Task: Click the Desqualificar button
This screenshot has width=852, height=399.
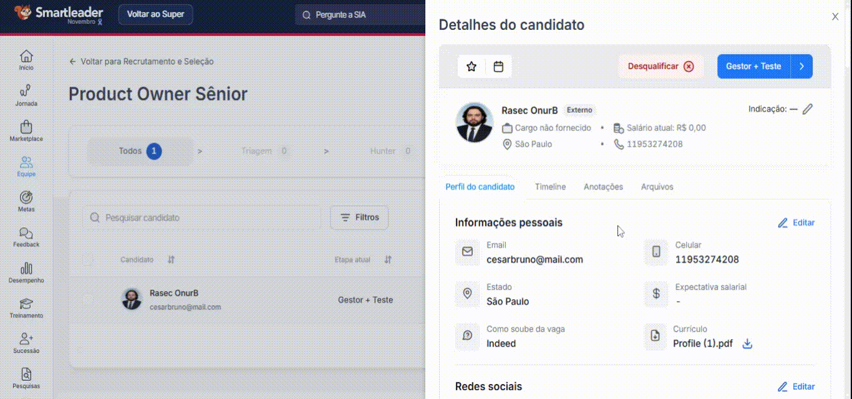Action: pyautogui.click(x=661, y=67)
